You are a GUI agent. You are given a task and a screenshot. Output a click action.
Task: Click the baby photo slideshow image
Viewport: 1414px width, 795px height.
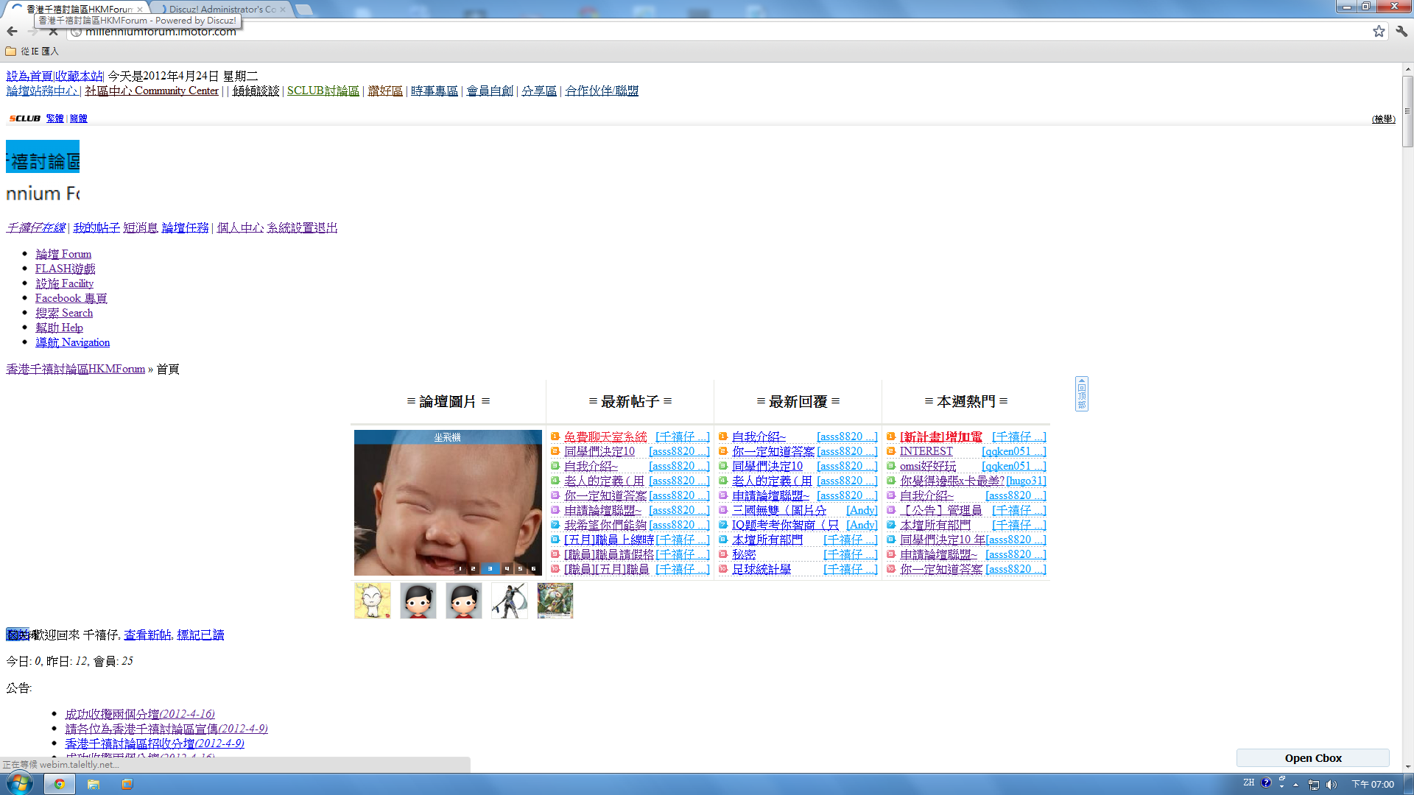click(448, 503)
